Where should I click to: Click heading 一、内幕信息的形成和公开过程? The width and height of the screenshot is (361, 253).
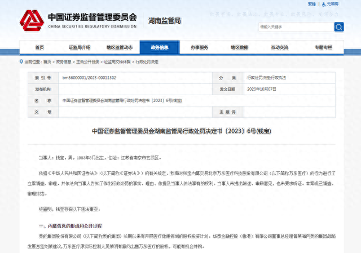(70, 226)
